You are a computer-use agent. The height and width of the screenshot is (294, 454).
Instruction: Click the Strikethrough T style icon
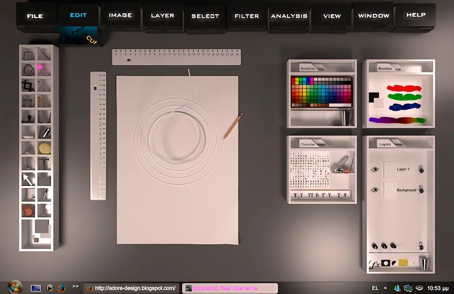345,195
